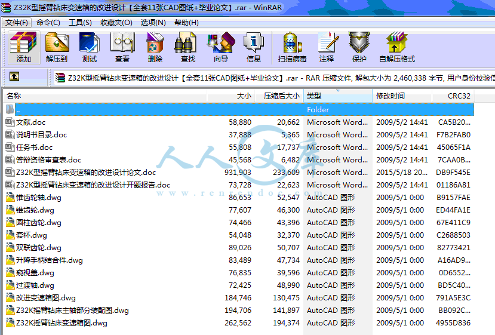
Task: Click packed size 233,609
Action: tap(287, 173)
